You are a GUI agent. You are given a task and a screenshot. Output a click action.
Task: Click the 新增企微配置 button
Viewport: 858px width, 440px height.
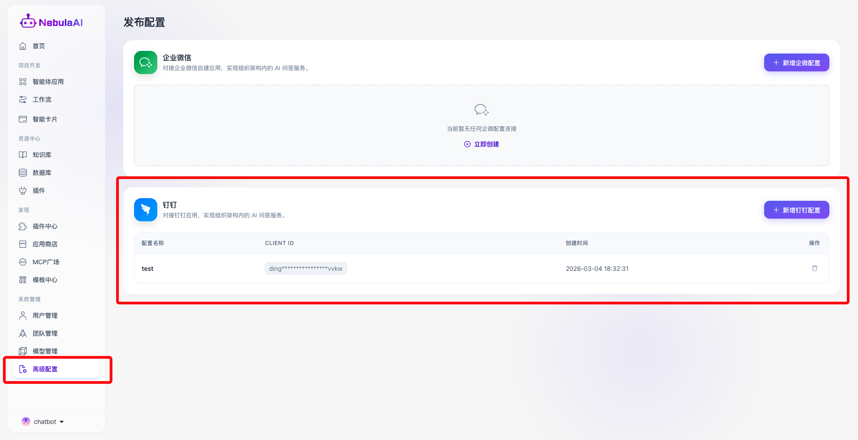point(796,62)
